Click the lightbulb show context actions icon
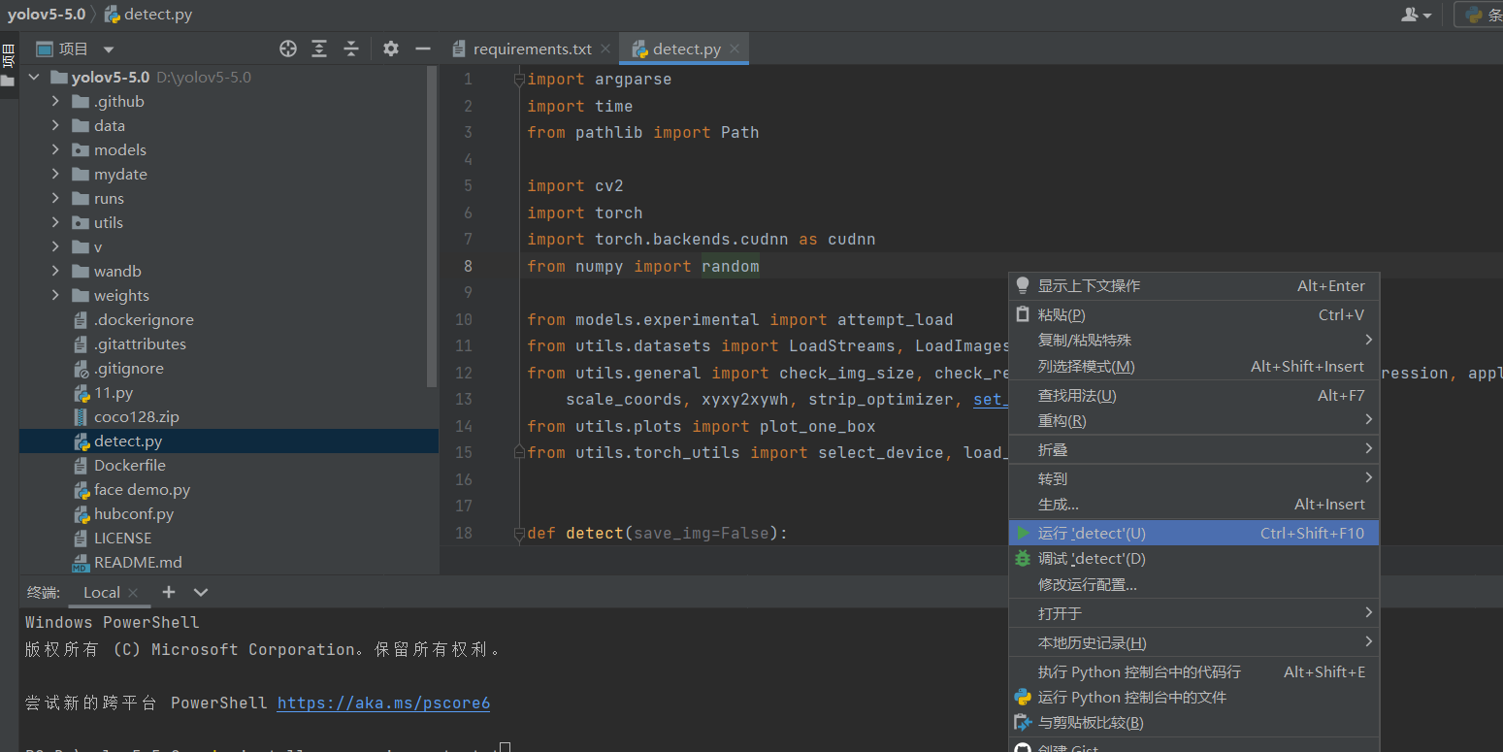 [1022, 285]
